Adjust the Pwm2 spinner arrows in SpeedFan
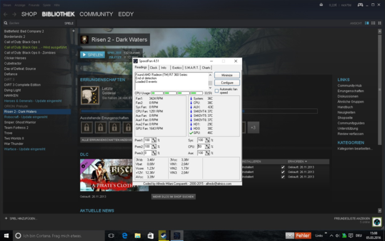Image resolution: width=385 pixels, height=241 pixels. coord(154,146)
